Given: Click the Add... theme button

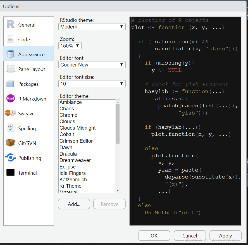Looking at the screenshot, I should (x=74, y=204).
